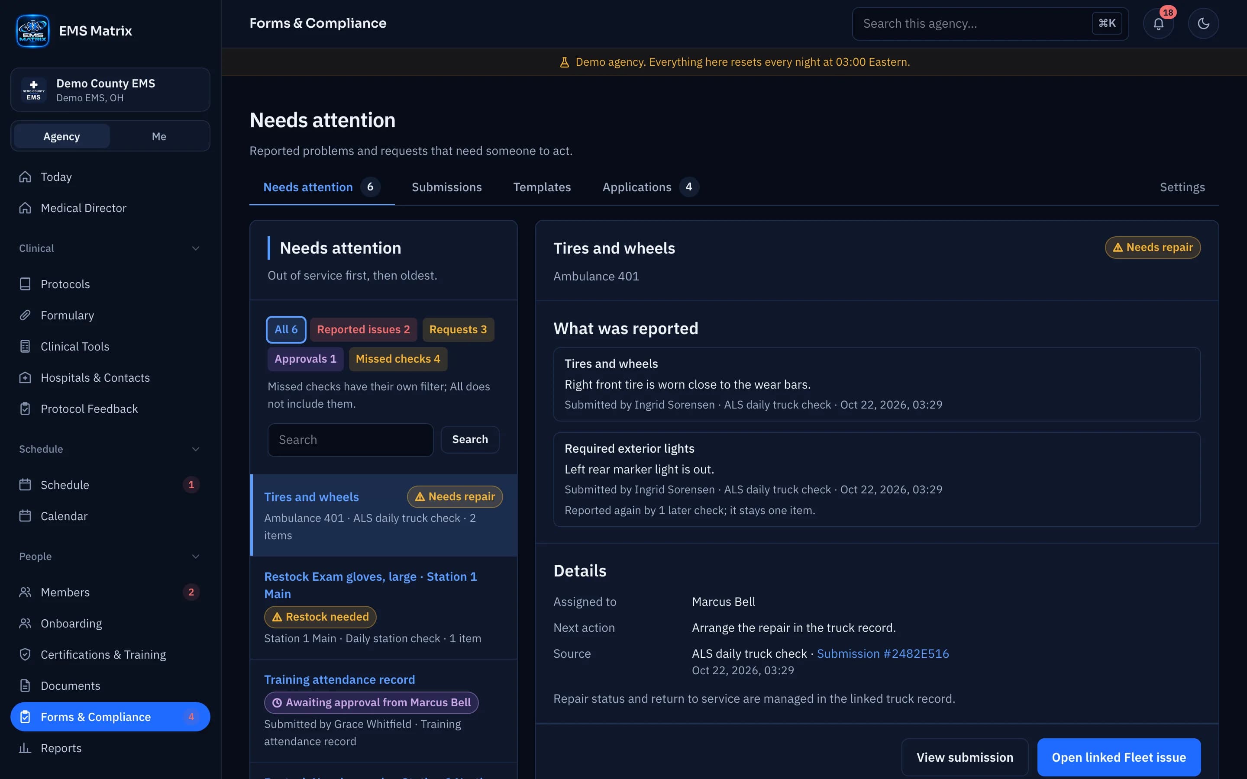Open the Settings link
Viewport: 1247px width, 779px height.
tap(1182, 187)
